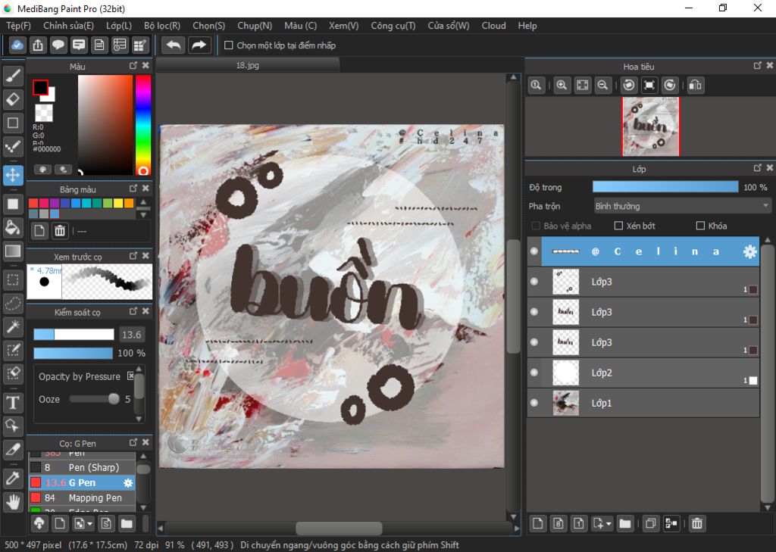Flip canvas view in Navigator
Screen dimensions: 776x552
pyautogui.click(x=696, y=85)
